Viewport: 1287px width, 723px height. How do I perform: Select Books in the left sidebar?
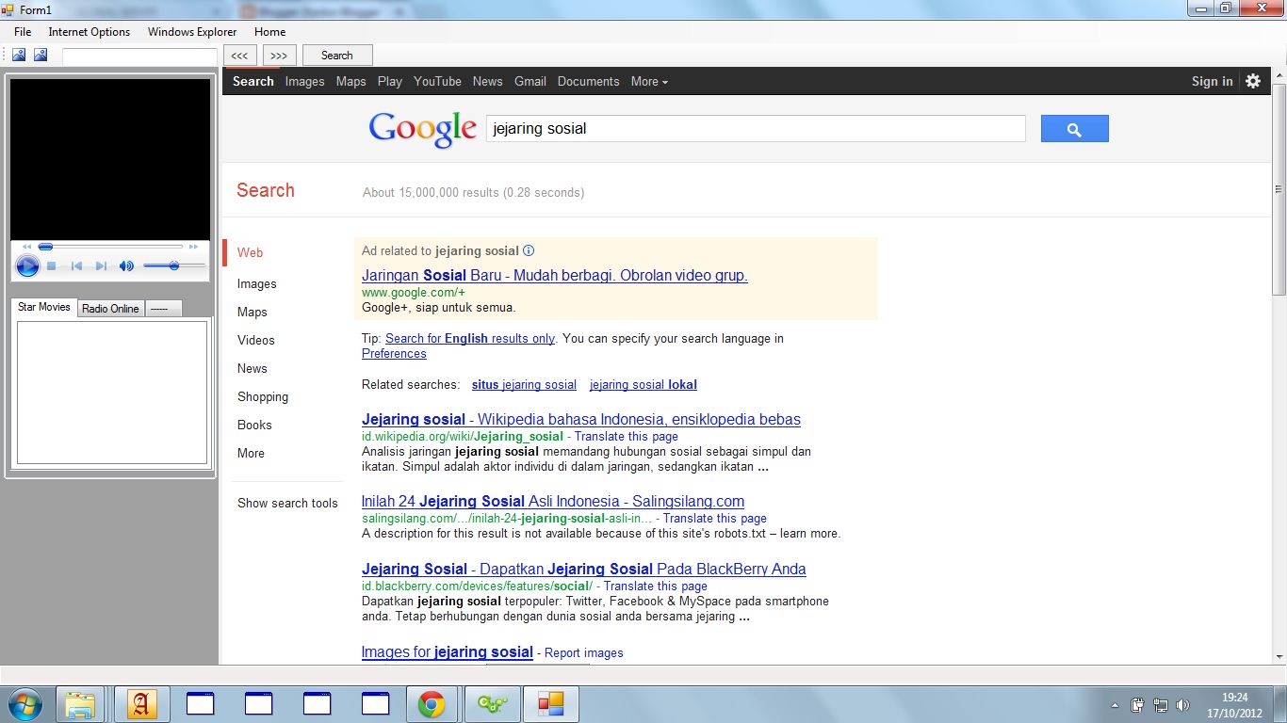point(254,426)
